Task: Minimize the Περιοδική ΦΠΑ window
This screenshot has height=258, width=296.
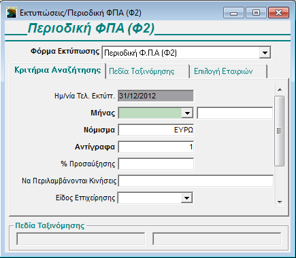Action: [x=233, y=13]
